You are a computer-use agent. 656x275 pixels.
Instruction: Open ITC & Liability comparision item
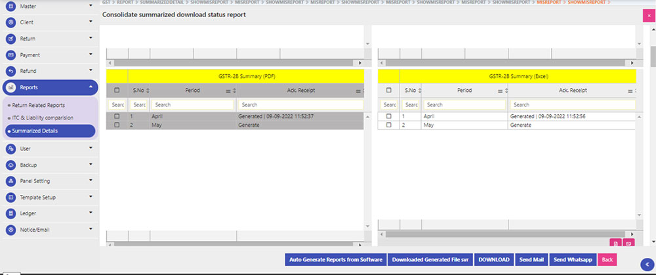tap(42, 117)
